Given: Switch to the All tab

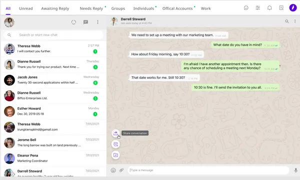Looking at the screenshot, I should [8, 8].
